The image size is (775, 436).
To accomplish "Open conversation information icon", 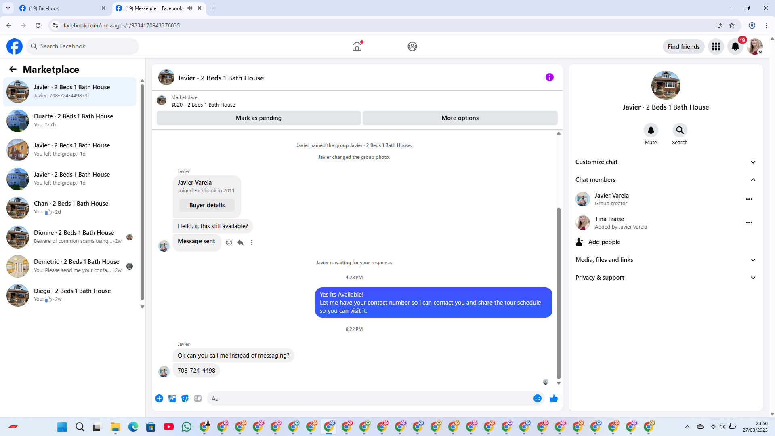I will (549, 77).
